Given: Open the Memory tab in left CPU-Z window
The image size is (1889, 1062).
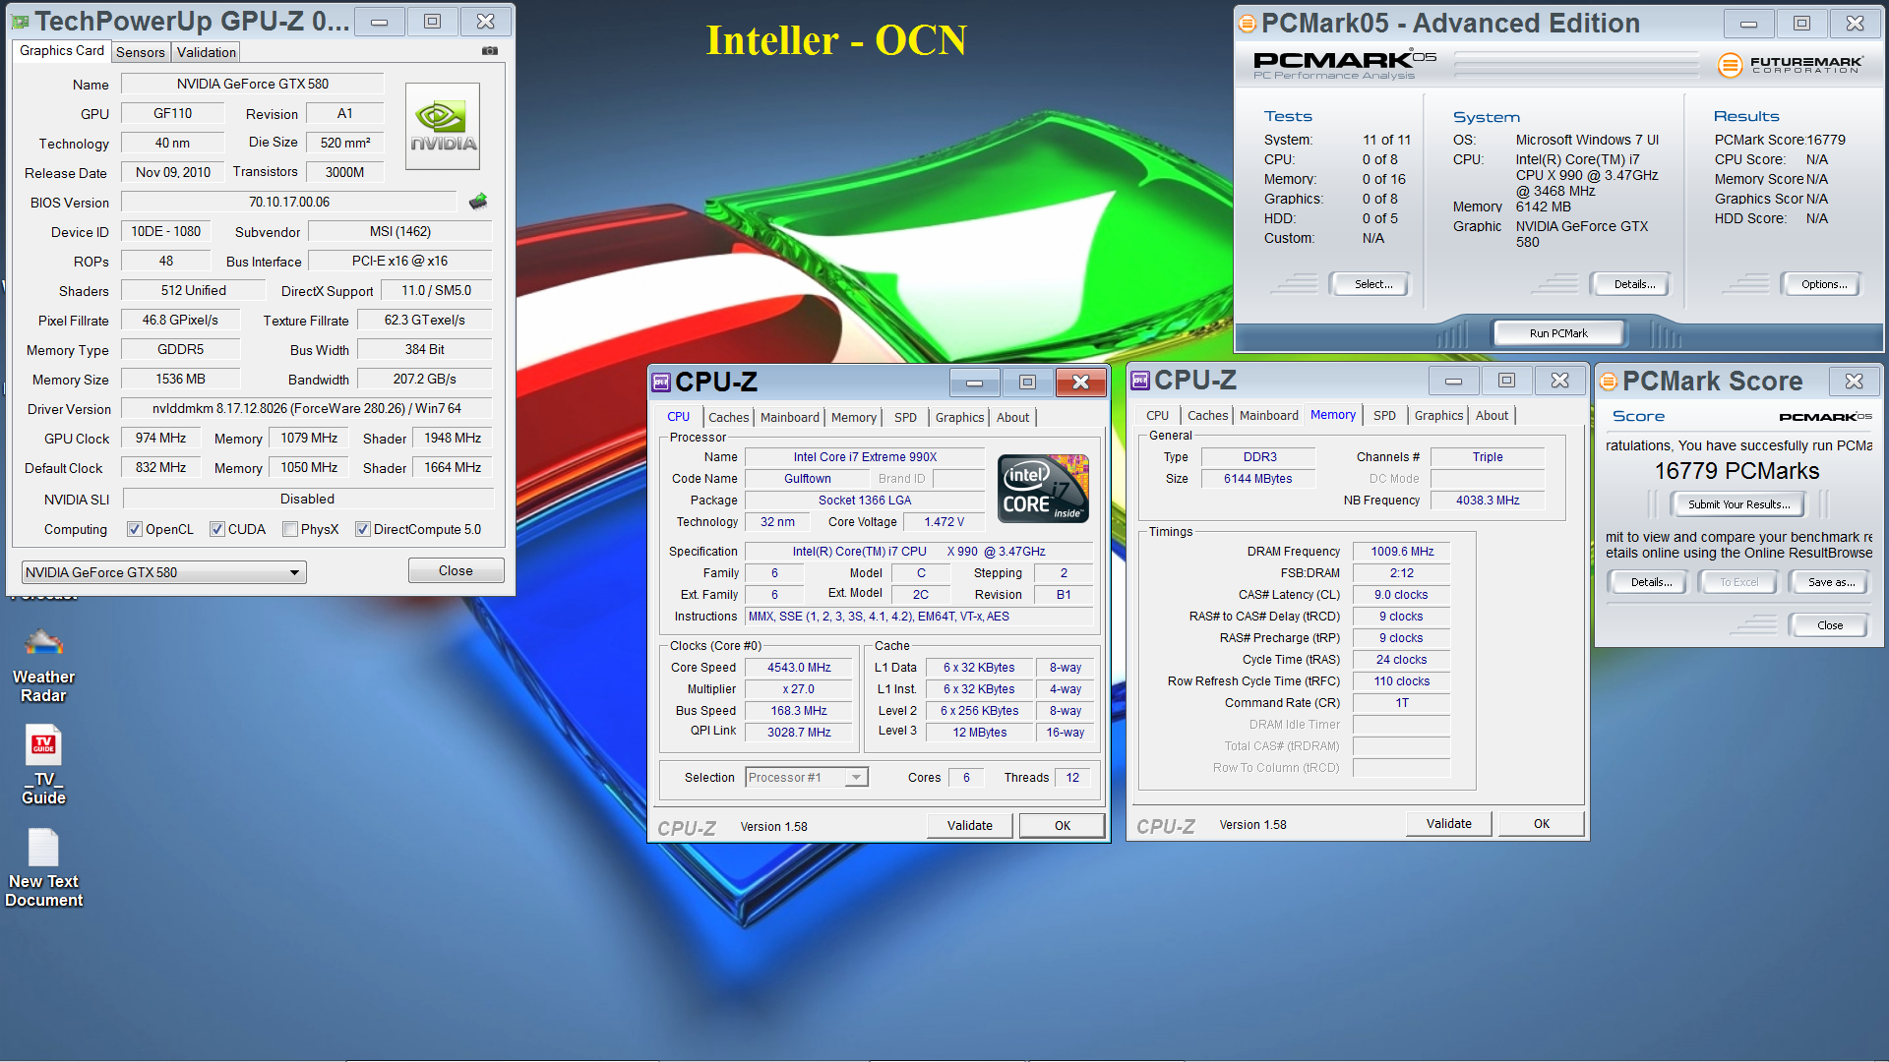Looking at the screenshot, I should [x=854, y=418].
